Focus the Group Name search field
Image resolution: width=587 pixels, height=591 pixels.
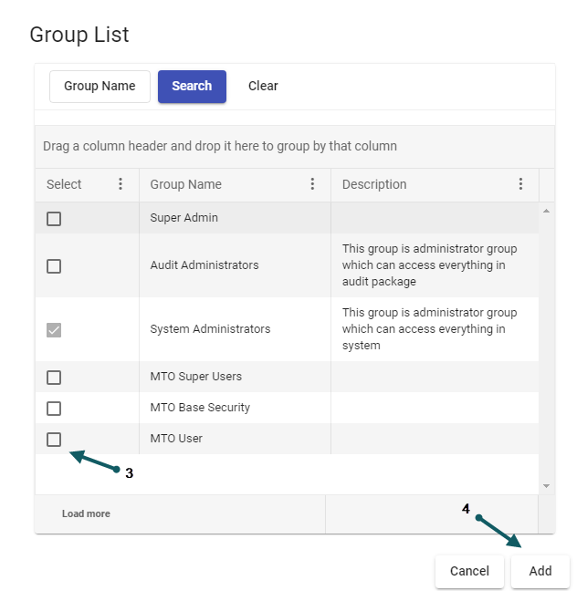(x=100, y=87)
